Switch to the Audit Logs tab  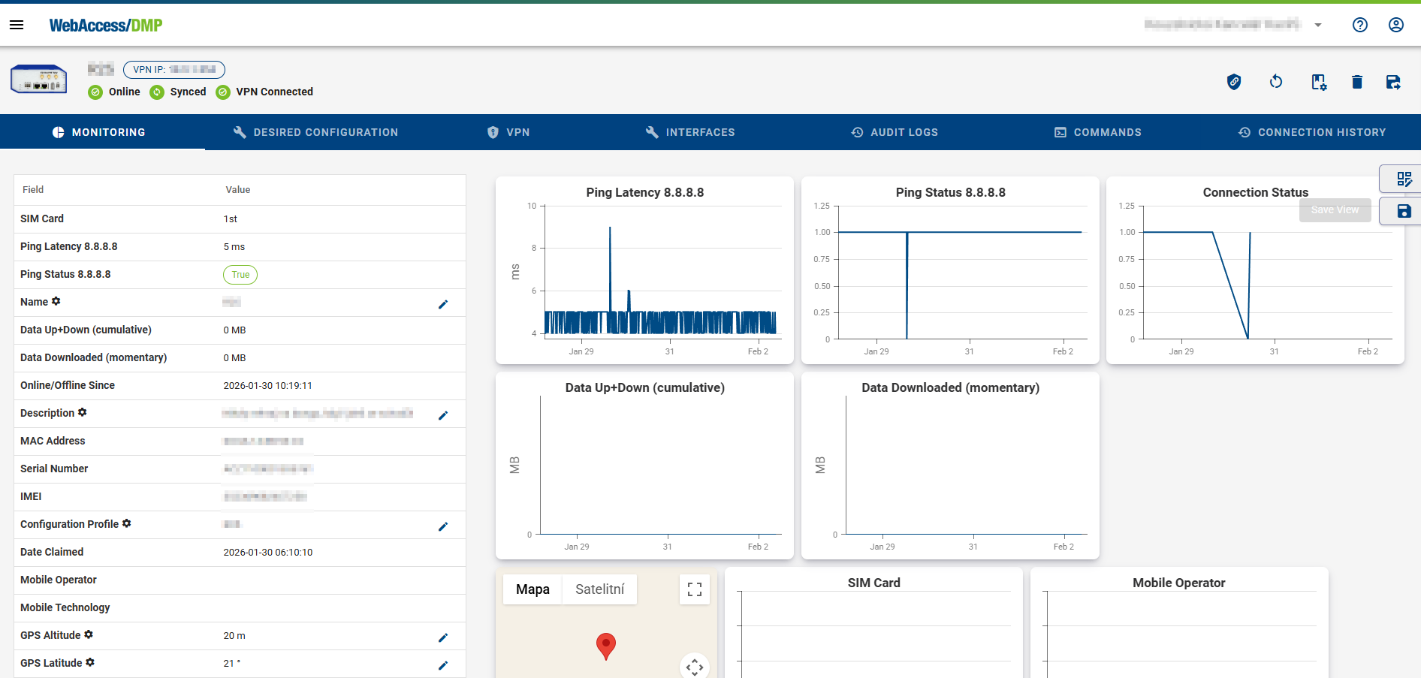[895, 132]
